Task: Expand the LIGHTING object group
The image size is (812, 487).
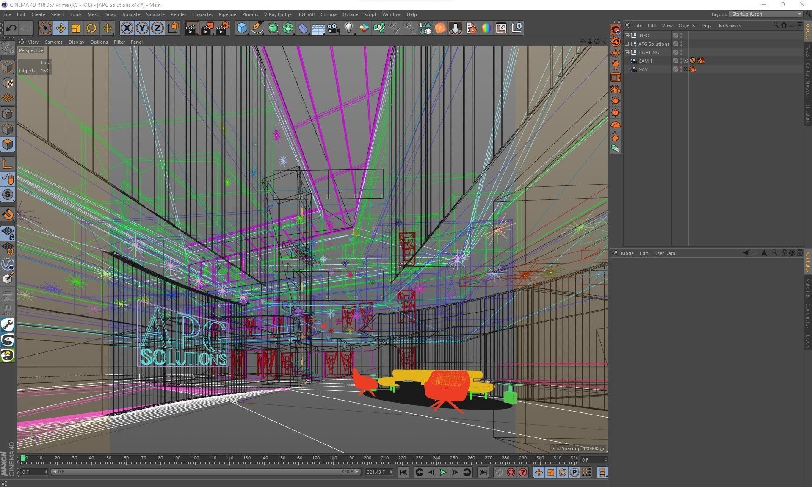Action: coord(627,53)
